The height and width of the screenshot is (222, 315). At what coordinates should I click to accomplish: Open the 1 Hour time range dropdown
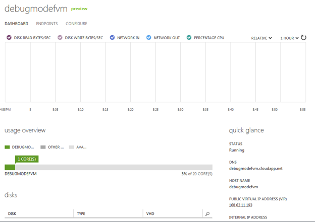coord(289,38)
